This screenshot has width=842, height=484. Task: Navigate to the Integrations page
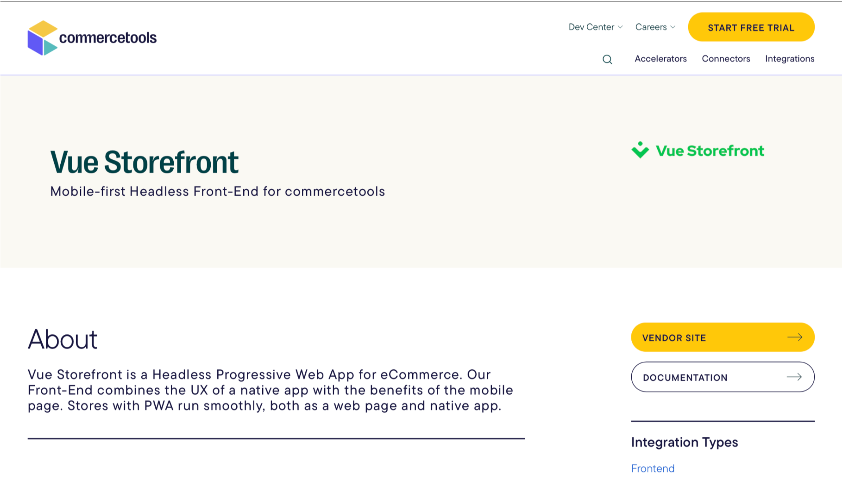coord(790,59)
